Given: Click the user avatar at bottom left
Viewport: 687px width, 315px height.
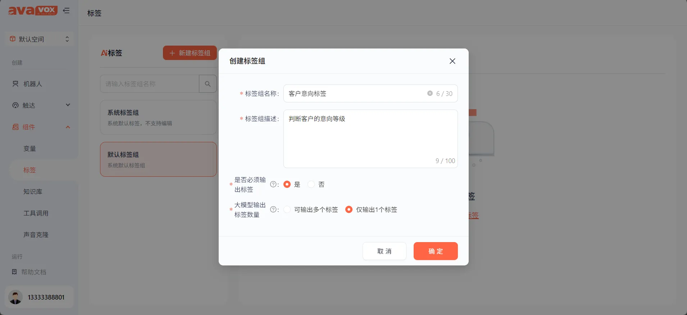Looking at the screenshot, I should (x=15, y=297).
